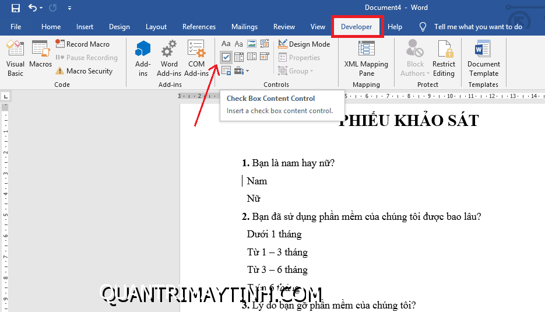This screenshot has width=545, height=312.
Task: Toggle Design Mode
Action: click(304, 44)
